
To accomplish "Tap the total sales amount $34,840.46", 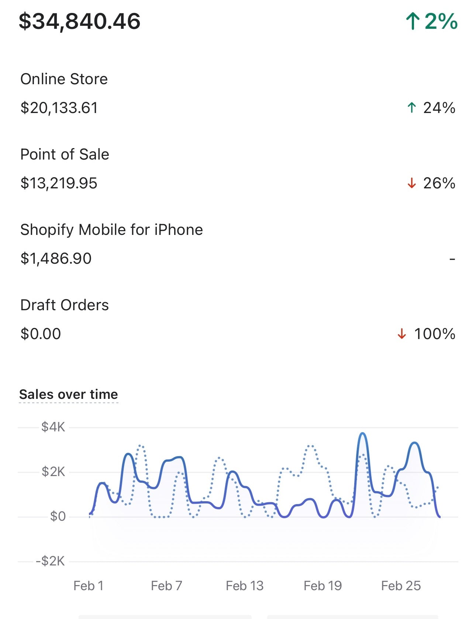I will tap(80, 21).
